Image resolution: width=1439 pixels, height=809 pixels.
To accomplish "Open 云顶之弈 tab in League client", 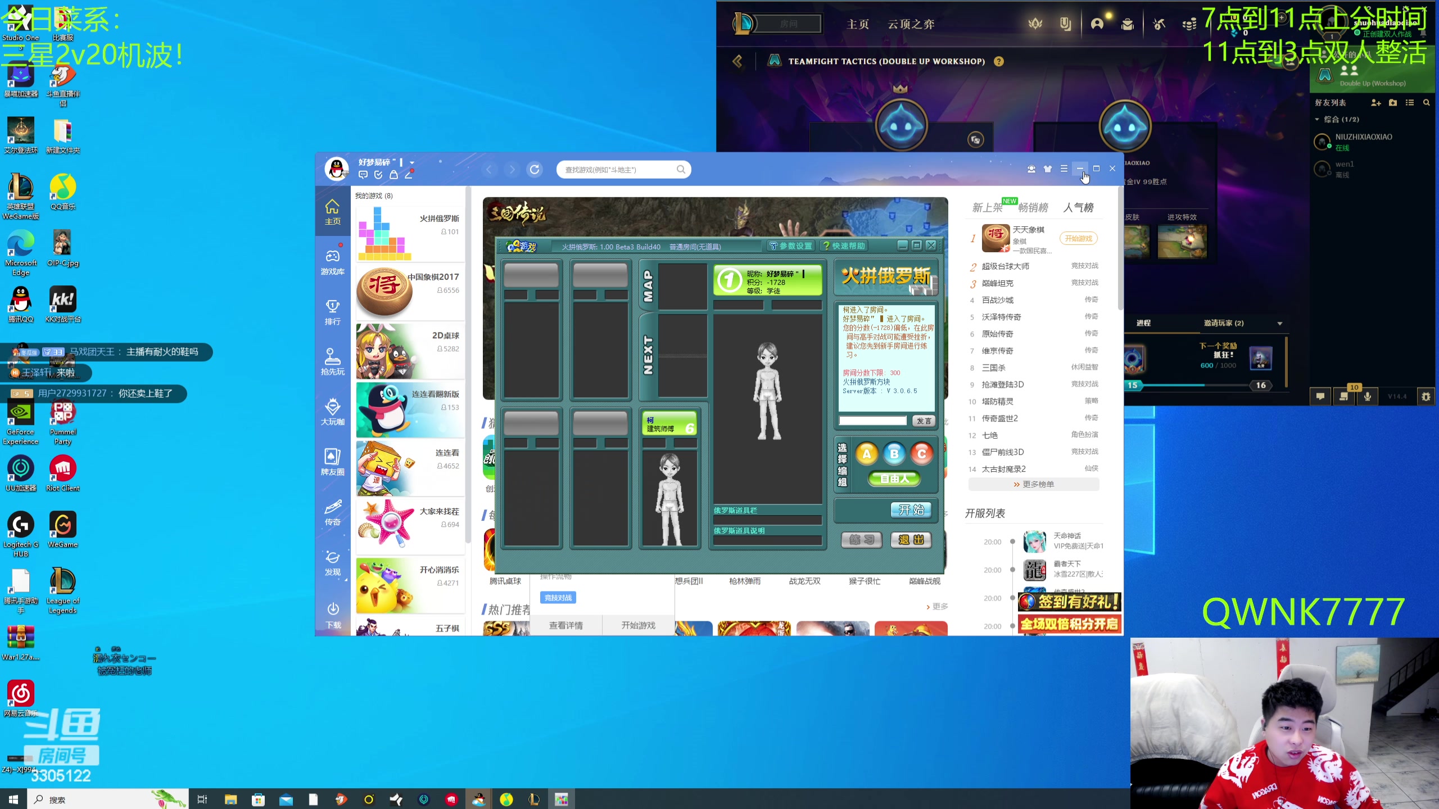I will tap(911, 24).
